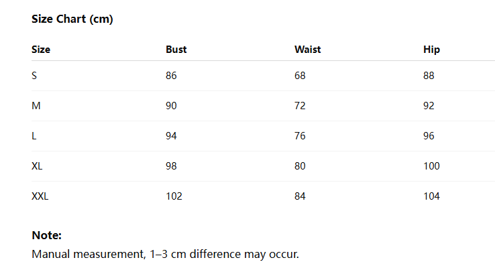
Task: Click the Size Chart (cm) heading
Action: coord(72,19)
